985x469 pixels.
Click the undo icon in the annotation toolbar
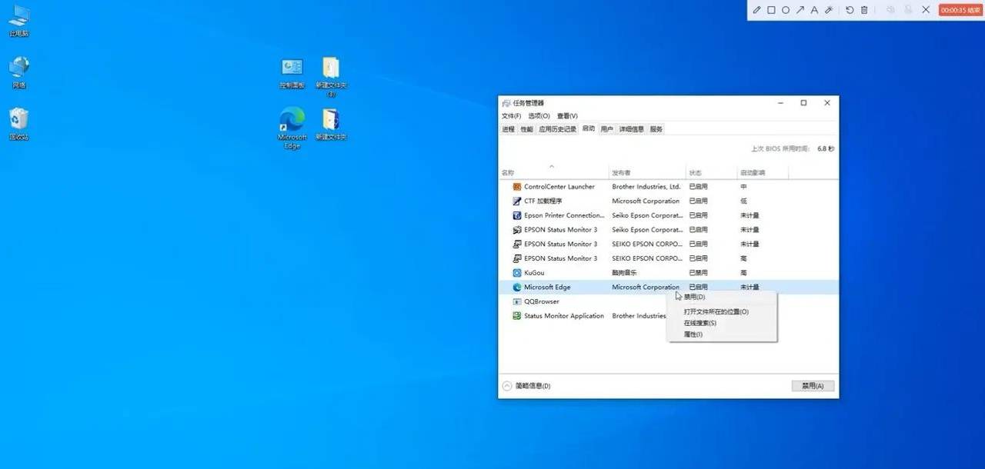[850, 10]
